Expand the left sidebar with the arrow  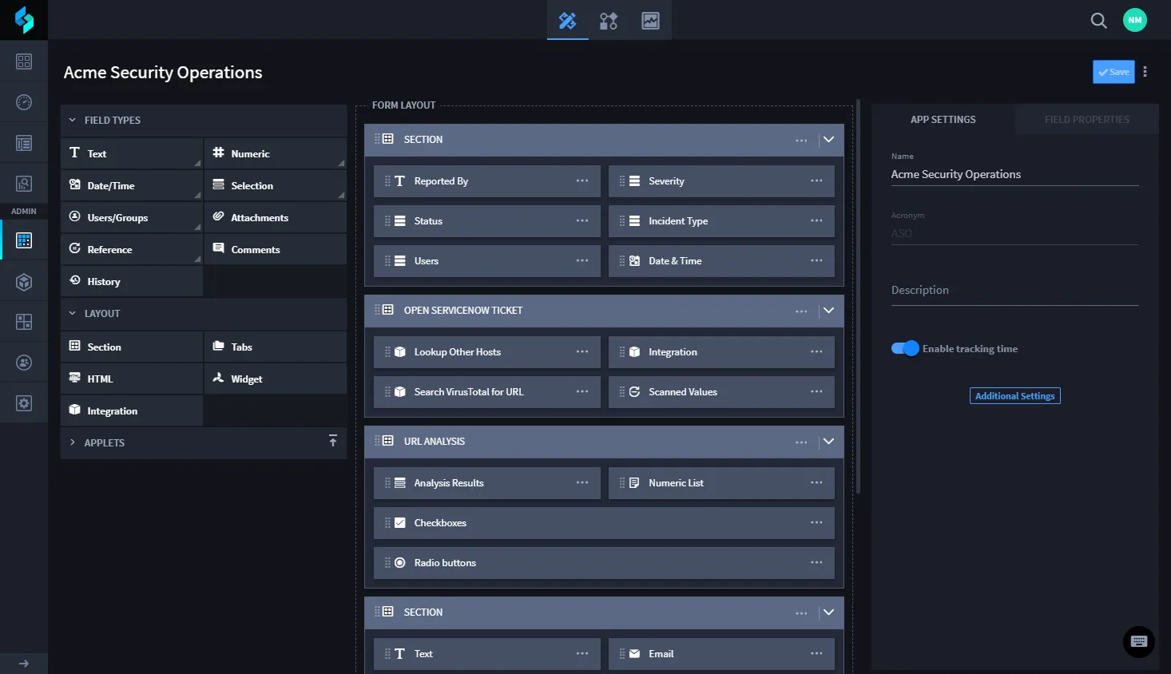(24, 664)
